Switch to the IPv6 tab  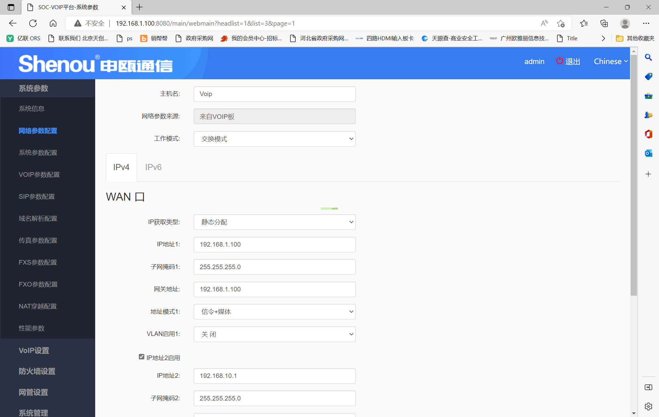click(x=153, y=167)
